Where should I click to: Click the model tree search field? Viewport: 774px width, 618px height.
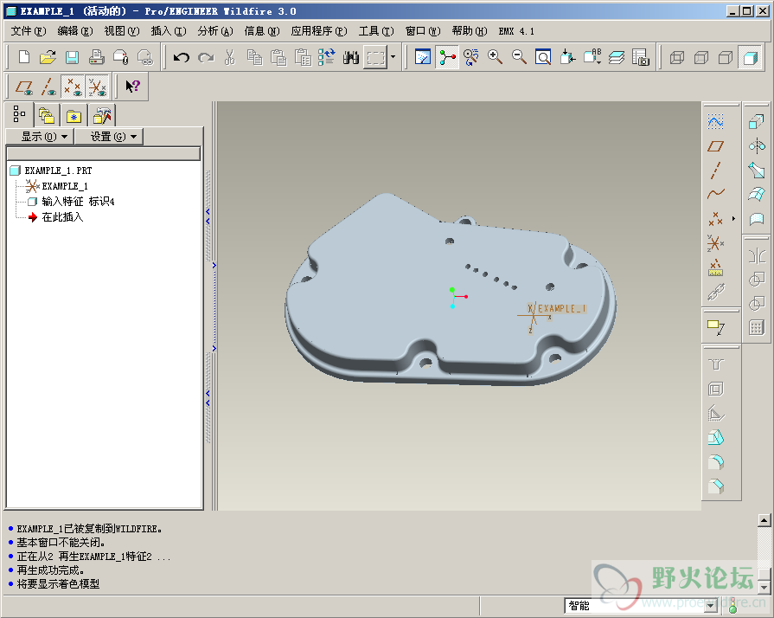point(103,153)
